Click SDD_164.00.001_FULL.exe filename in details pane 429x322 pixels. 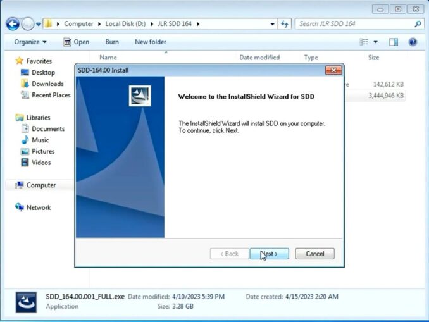[85, 297]
